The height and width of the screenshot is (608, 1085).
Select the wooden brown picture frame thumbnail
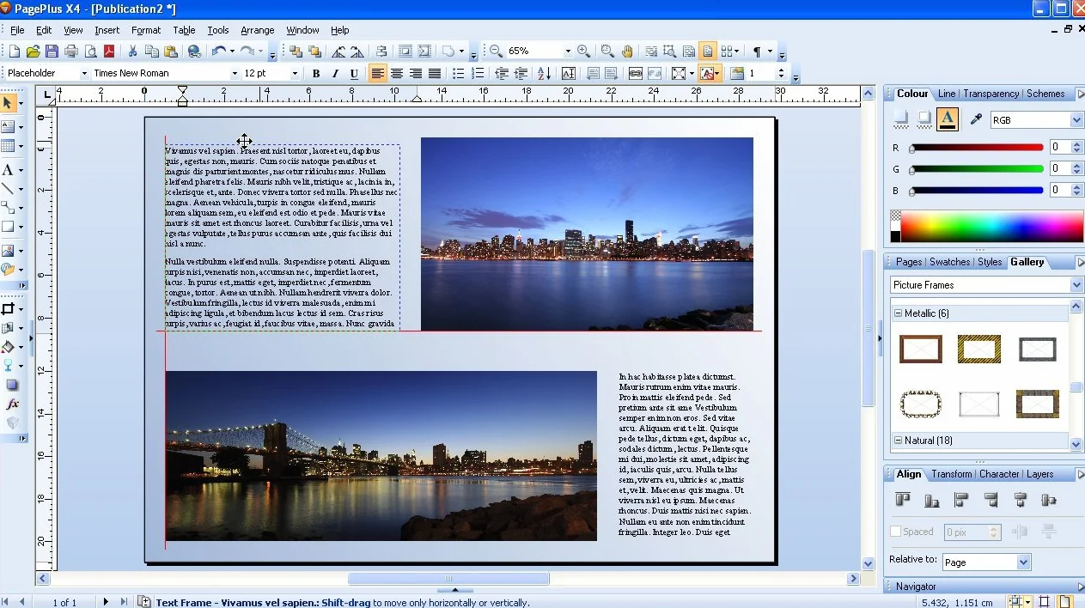920,350
